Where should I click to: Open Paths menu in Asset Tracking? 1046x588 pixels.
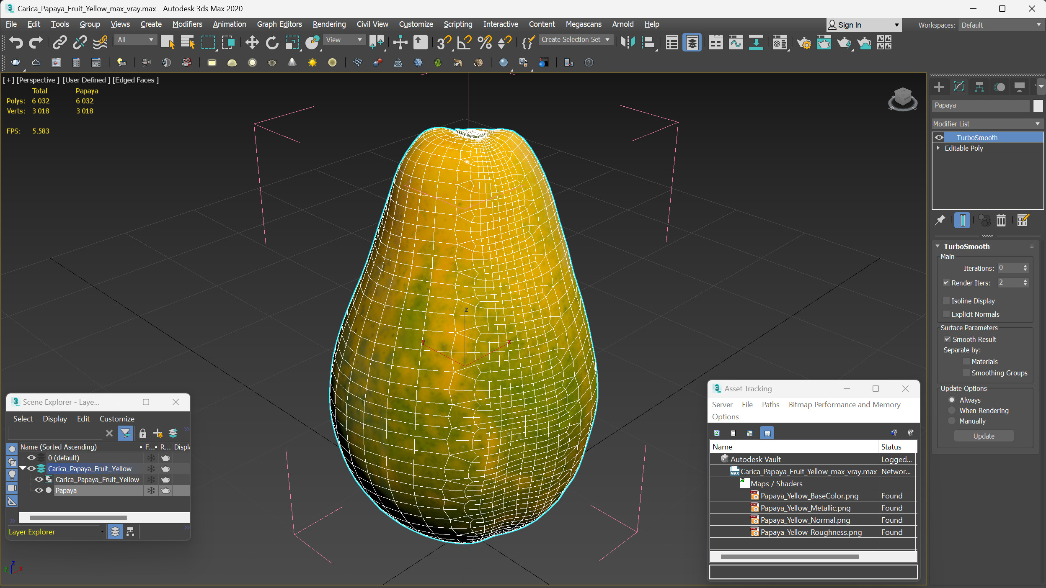pos(770,405)
